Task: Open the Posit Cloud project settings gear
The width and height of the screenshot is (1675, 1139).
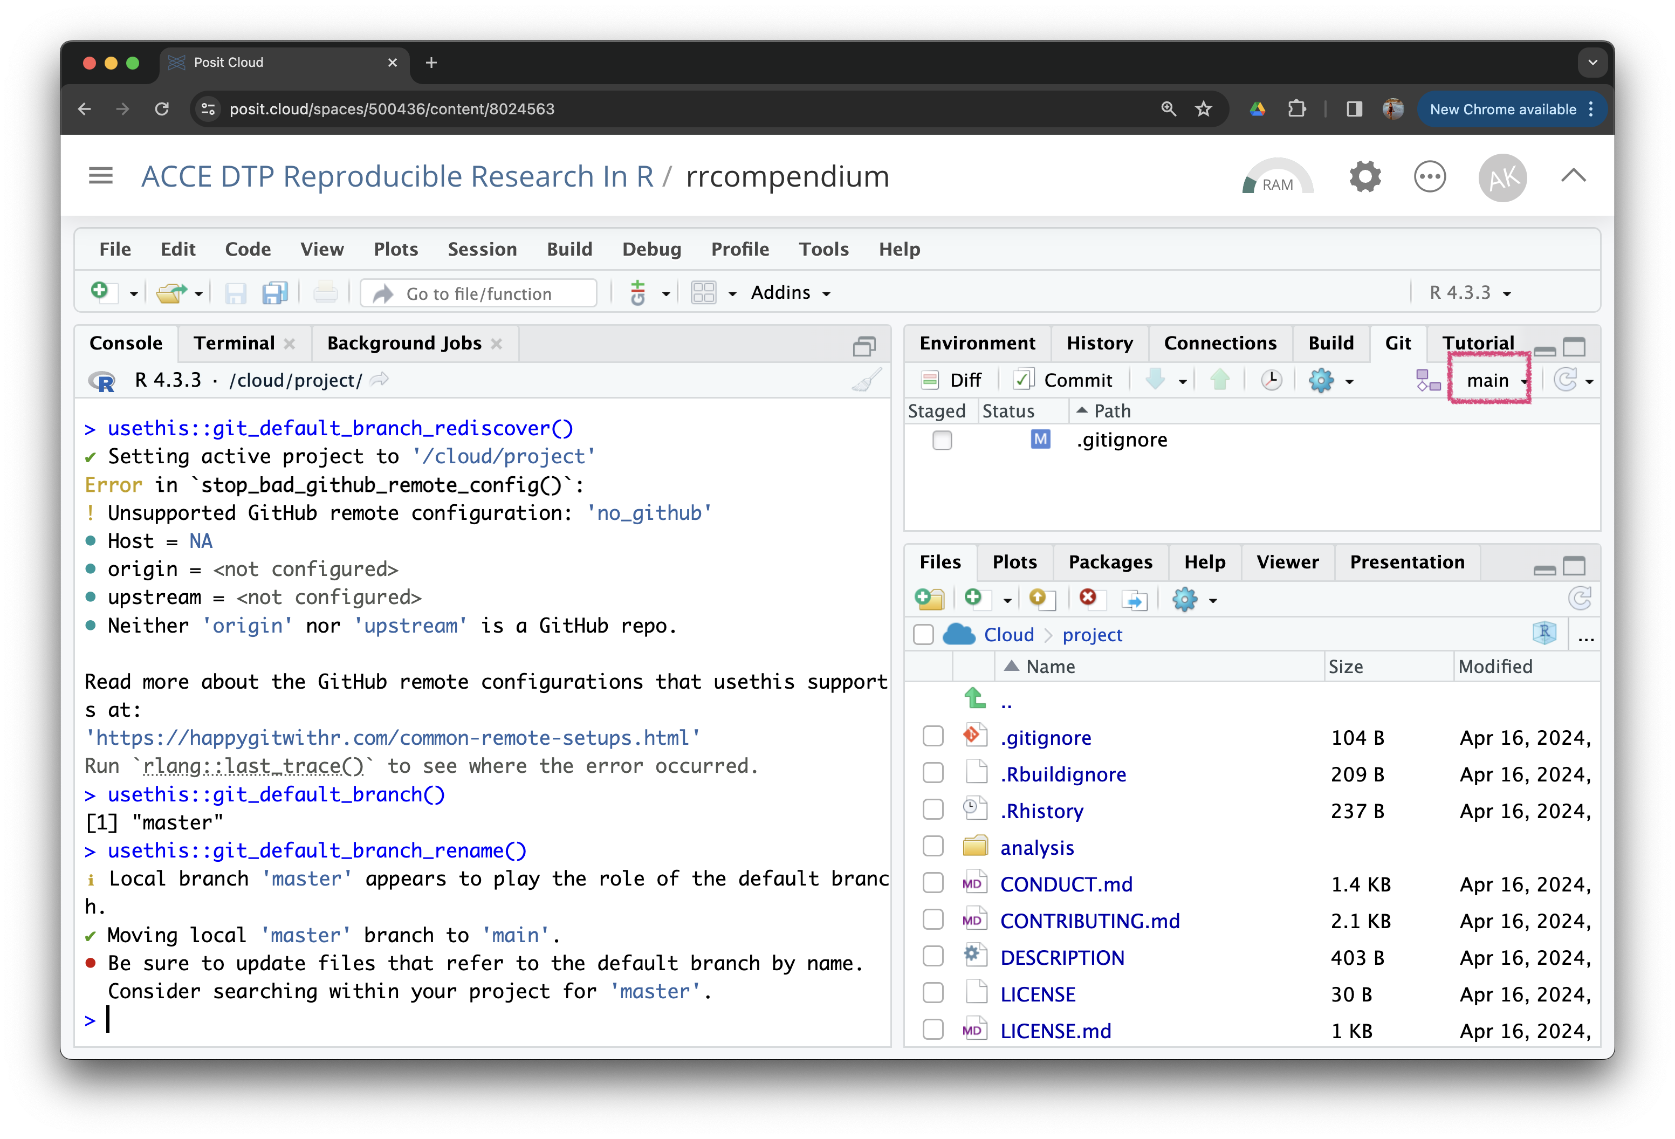Action: tap(1364, 176)
